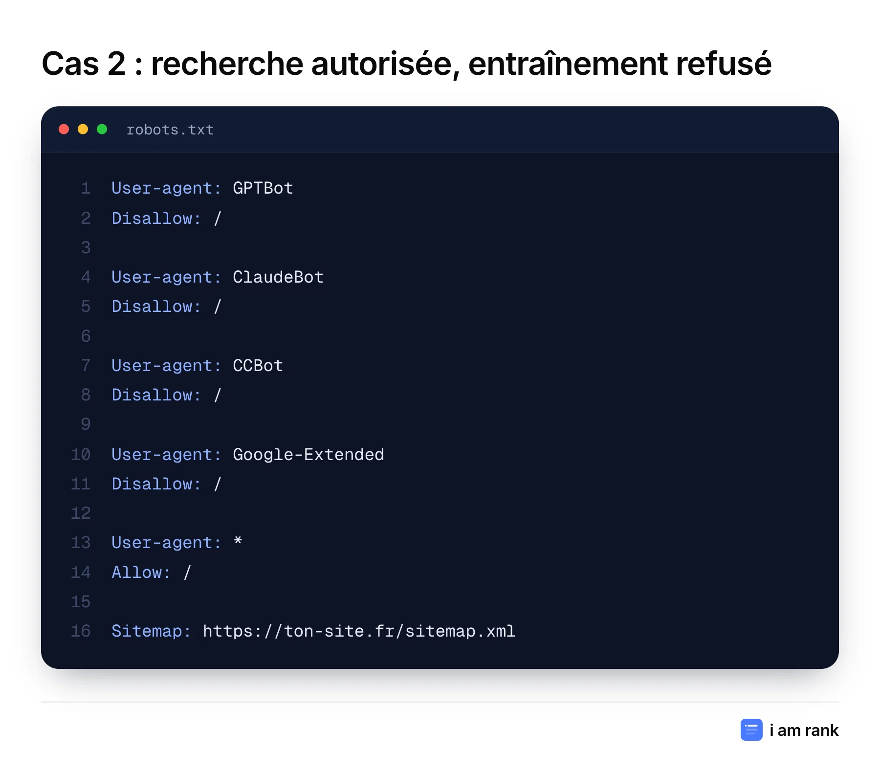The height and width of the screenshot is (774, 880).
Task: Click the ClaudeBot user-agent value
Action: [278, 277]
